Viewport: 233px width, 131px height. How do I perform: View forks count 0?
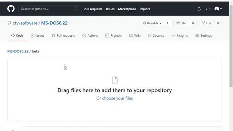tap(218, 23)
